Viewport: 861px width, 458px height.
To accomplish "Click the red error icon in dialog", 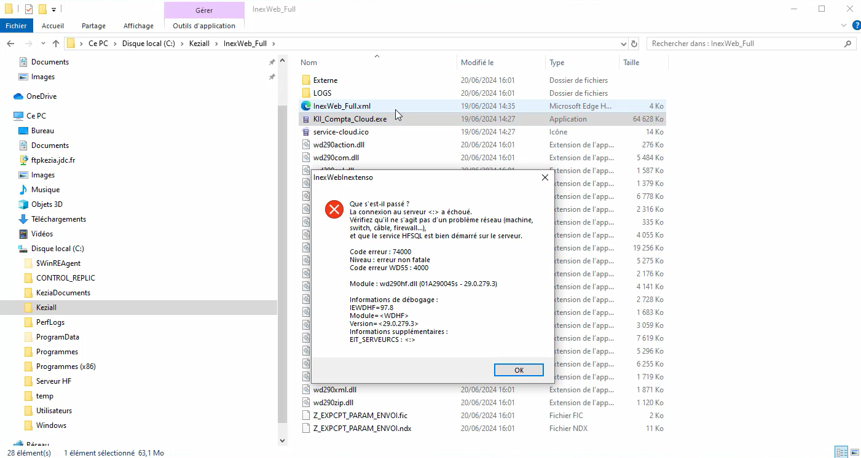I will [x=334, y=209].
